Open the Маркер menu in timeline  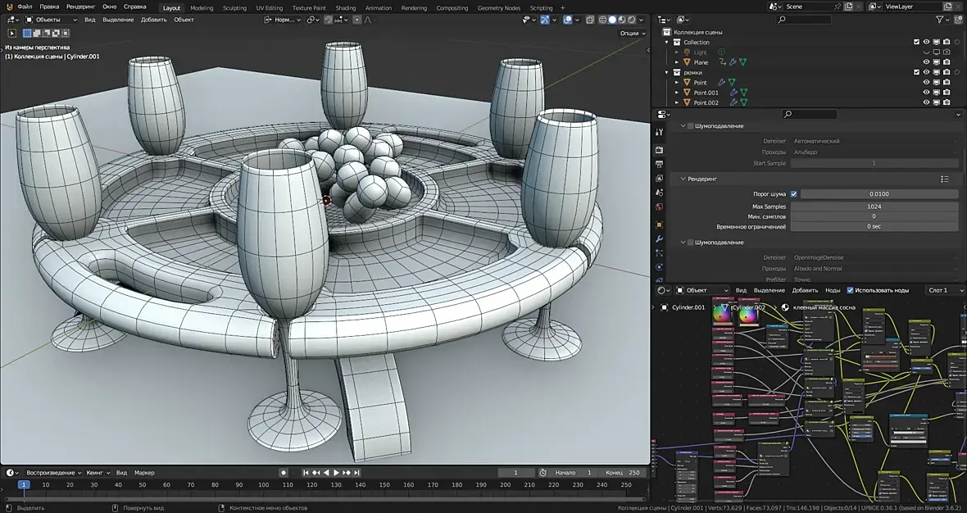point(144,473)
